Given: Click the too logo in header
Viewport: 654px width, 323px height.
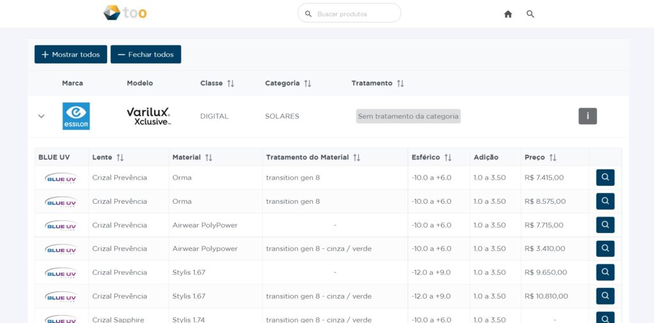Looking at the screenshot, I should pyautogui.click(x=125, y=13).
